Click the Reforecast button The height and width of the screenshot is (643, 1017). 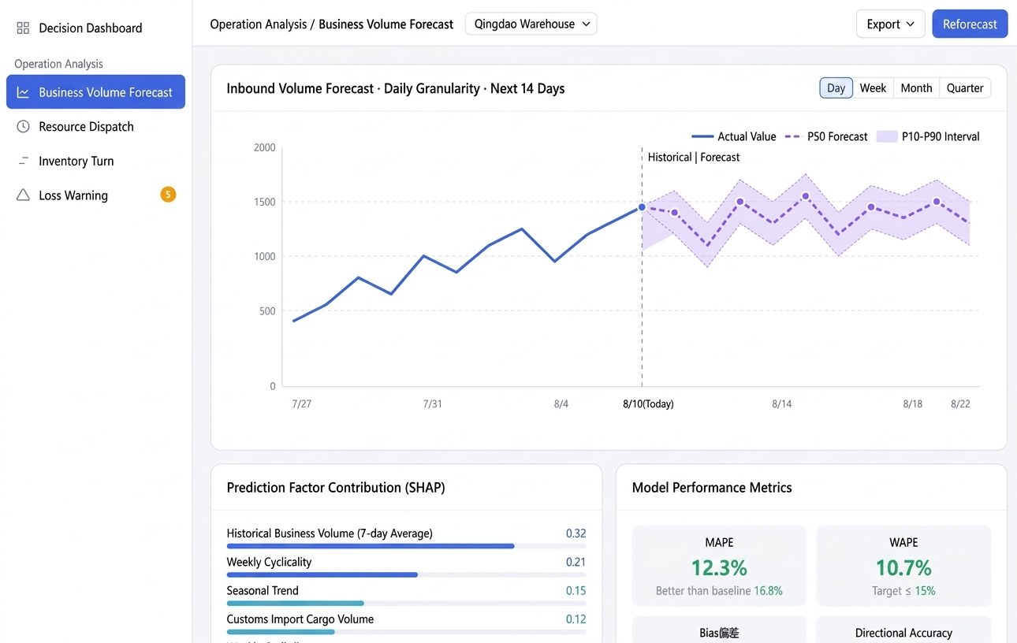tap(970, 24)
